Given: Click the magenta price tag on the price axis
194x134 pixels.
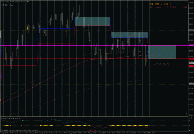Looking at the screenshot, I should 191,45.
